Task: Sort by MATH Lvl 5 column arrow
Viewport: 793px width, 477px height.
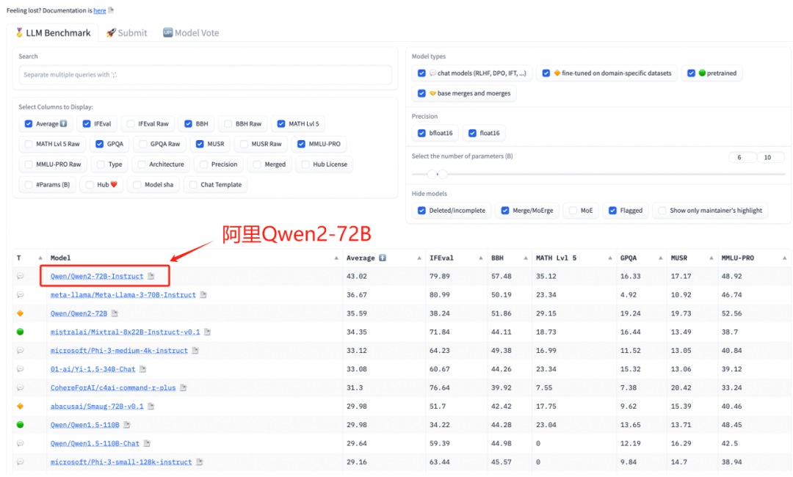Action: (x=610, y=258)
